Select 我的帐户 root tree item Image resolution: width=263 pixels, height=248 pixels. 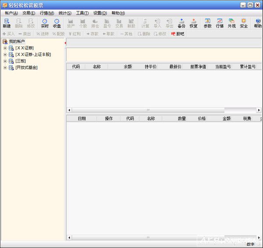click(x=17, y=41)
